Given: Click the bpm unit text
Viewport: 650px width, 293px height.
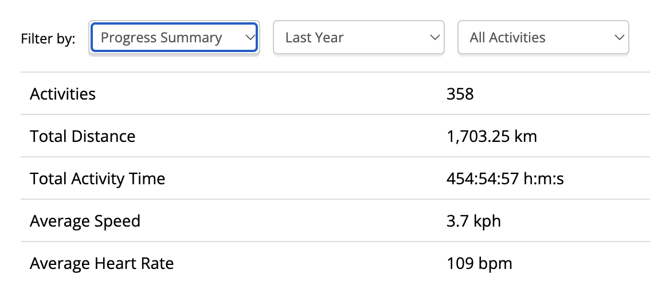Looking at the screenshot, I should (495, 264).
